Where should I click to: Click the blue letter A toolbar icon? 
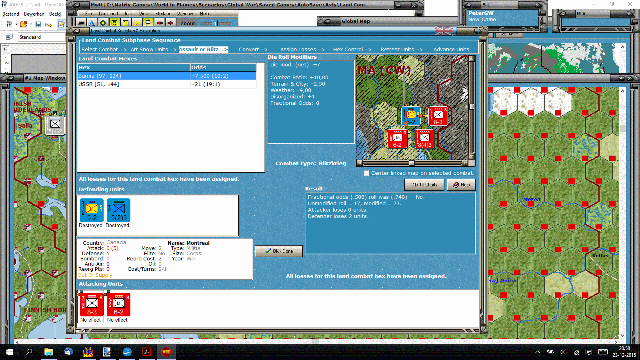[92, 23]
